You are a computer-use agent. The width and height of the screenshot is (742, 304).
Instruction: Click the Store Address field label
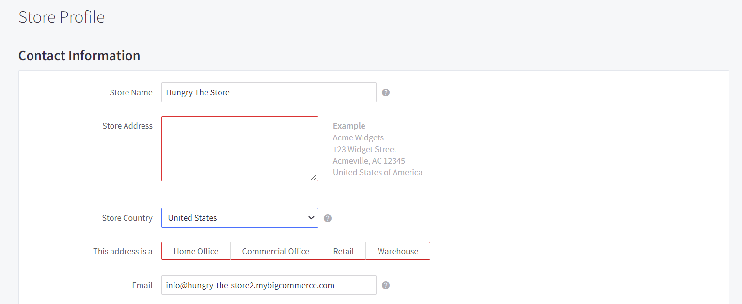(x=127, y=126)
